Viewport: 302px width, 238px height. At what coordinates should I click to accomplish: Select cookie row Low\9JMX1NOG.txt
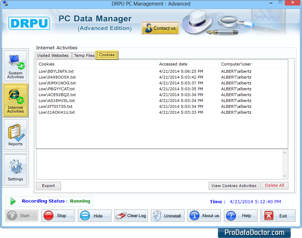pyautogui.click(x=162, y=83)
